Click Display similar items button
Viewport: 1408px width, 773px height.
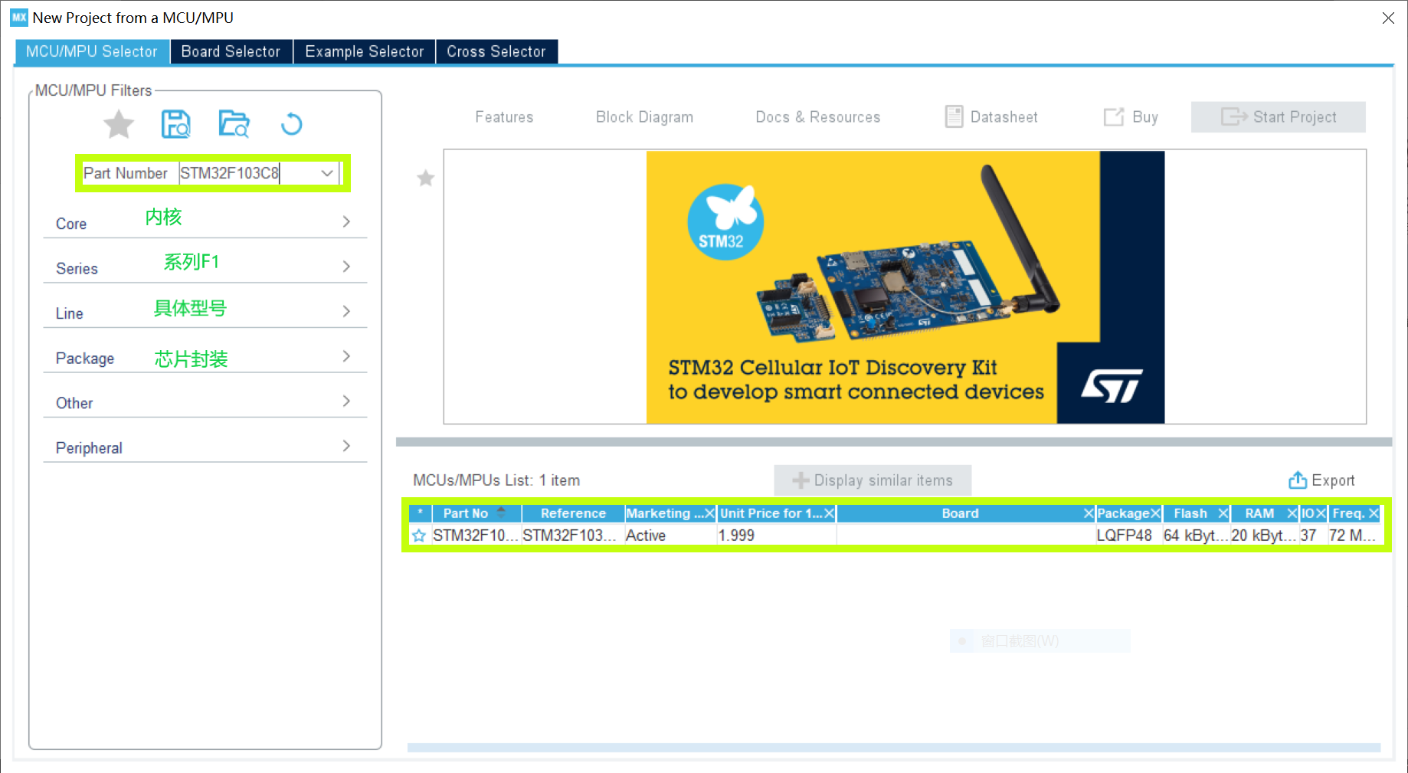point(873,480)
